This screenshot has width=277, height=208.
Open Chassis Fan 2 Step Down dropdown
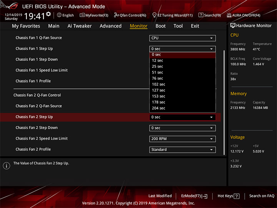coord(182,128)
